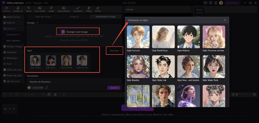Adjust the timeline zoom slider
The image size is (259, 123).
(237, 94)
